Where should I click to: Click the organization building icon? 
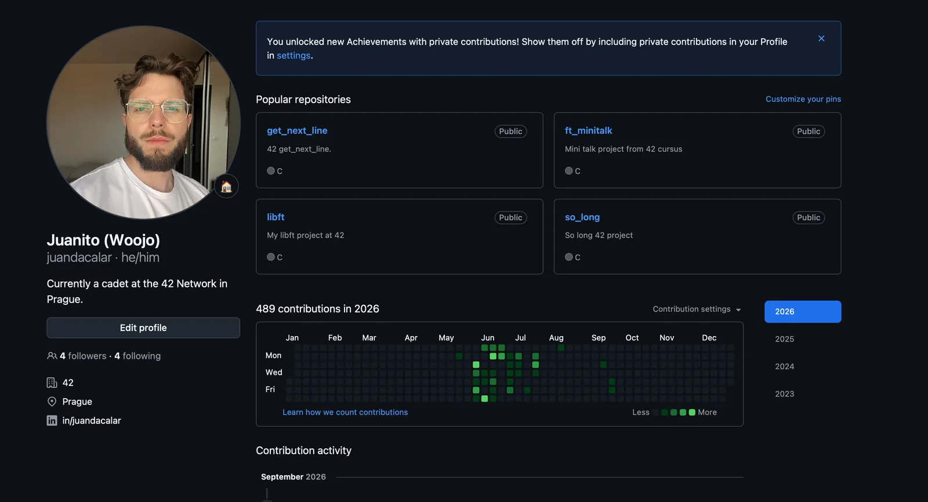point(52,383)
